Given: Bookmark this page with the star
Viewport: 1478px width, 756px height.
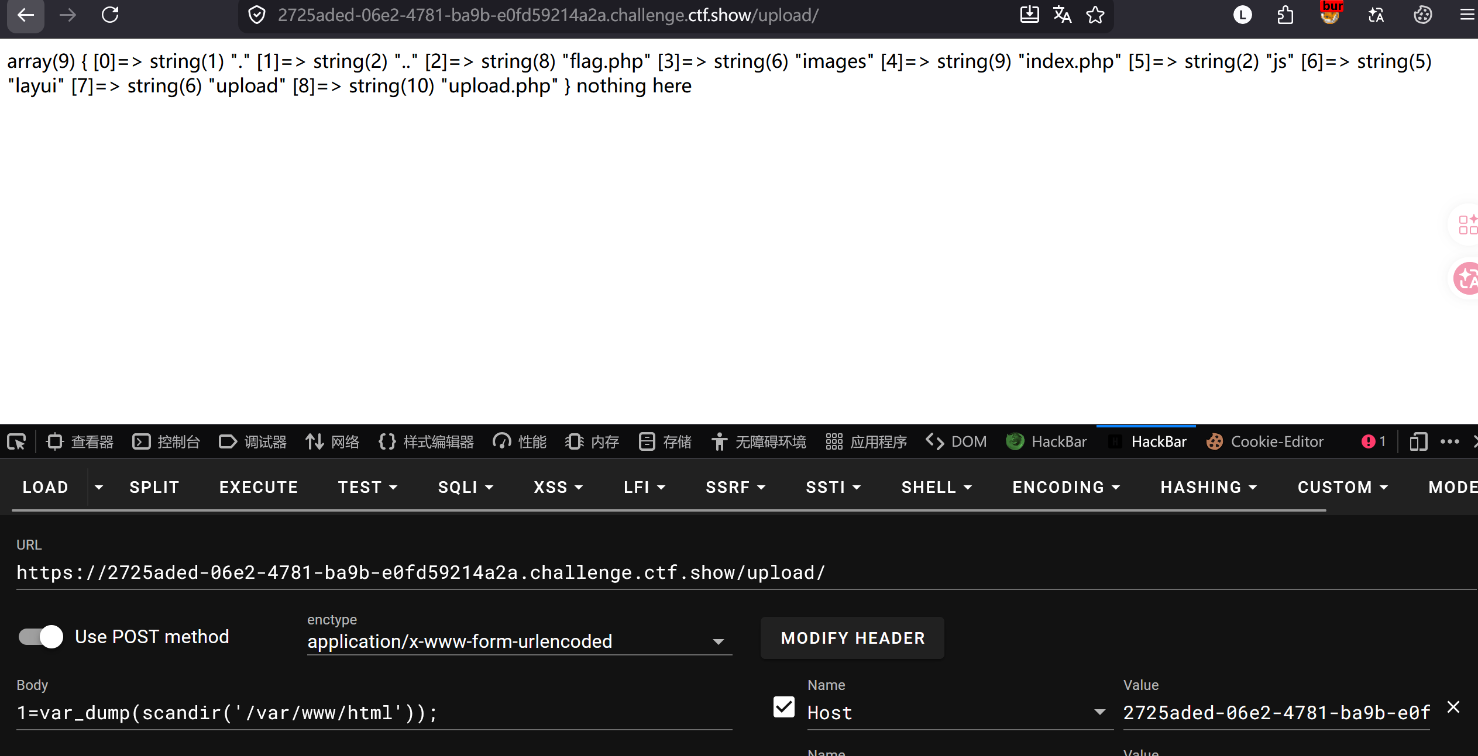Looking at the screenshot, I should (x=1095, y=15).
